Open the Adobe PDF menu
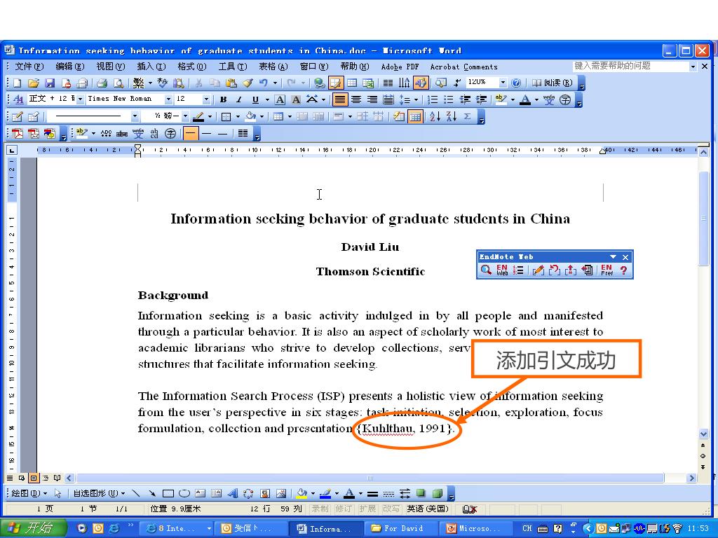718x538 pixels. click(400, 67)
